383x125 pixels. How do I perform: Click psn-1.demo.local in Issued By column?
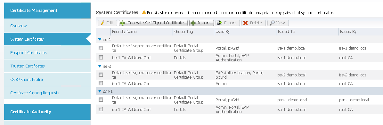(354, 100)
